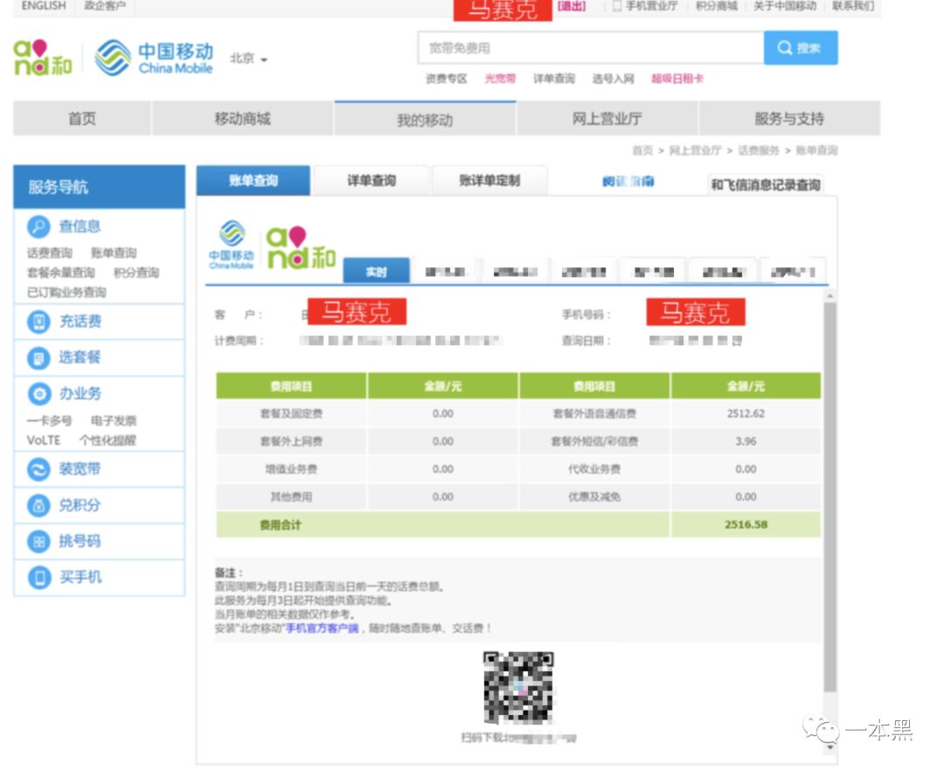Click the 政企客户 top link
This screenshot has height=771, width=944.
[x=105, y=5]
